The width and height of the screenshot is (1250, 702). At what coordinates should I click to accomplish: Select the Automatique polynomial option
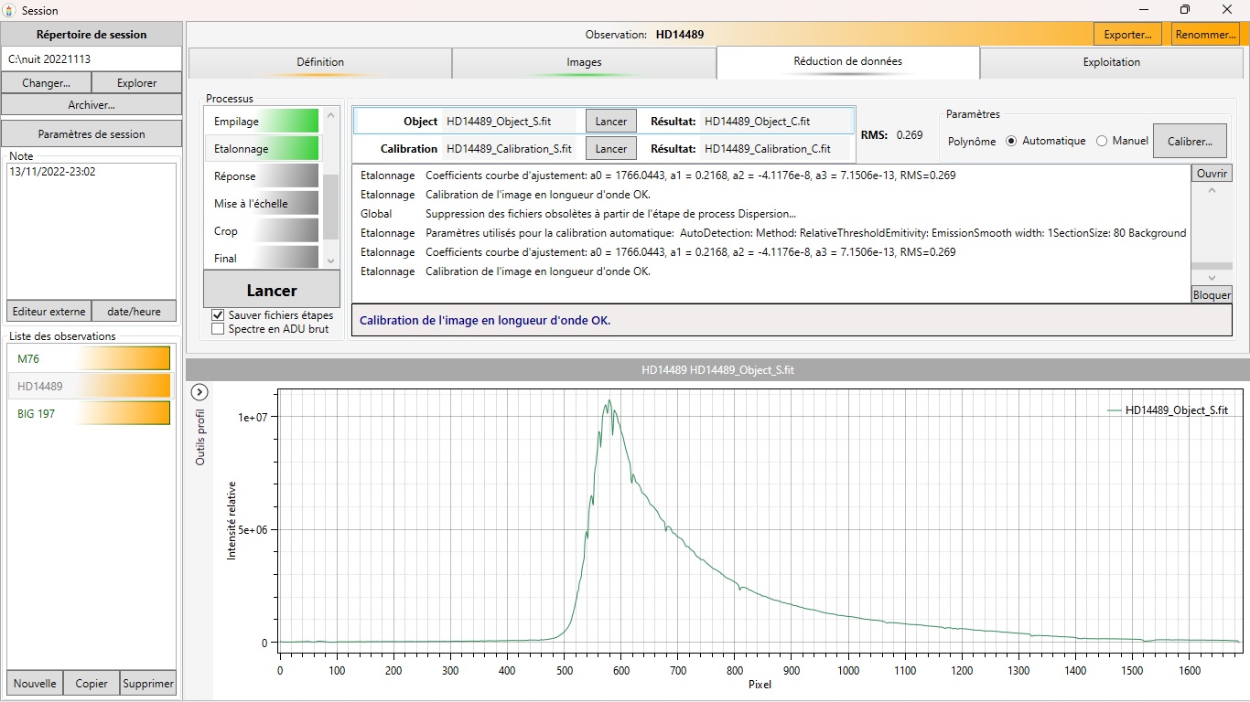click(x=1011, y=142)
